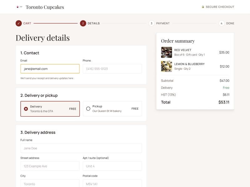Focus the Apt / suite field
Image resolution: width=250 pixels, height=187 pixels.
(112, 166)
